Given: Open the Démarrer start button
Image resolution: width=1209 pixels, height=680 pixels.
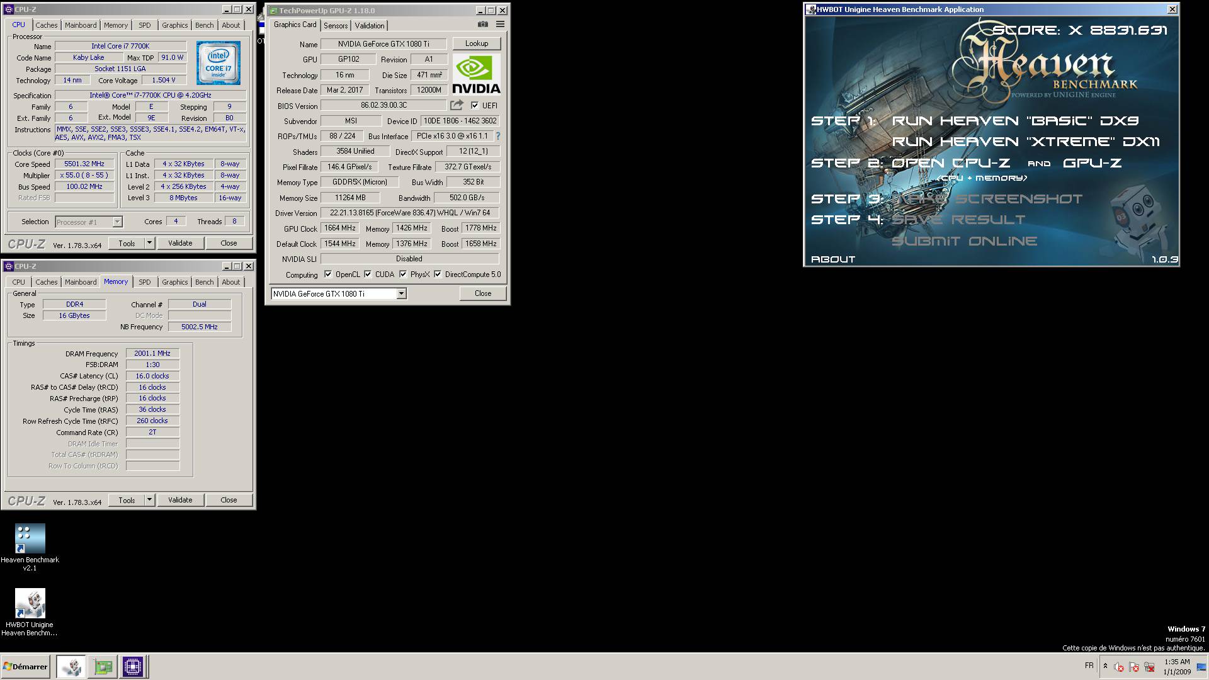Looking at the screenshot, I should pyautogui.click(x=25, y=666).
